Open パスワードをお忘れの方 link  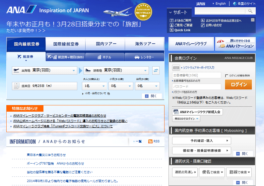tap(185, 92)
